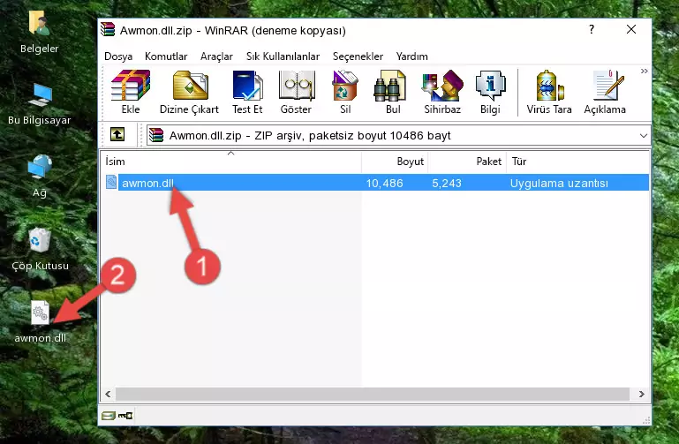Click the 10,486 size value
The width and height of the screenshot is (679, 444).
tap(385, 183)
